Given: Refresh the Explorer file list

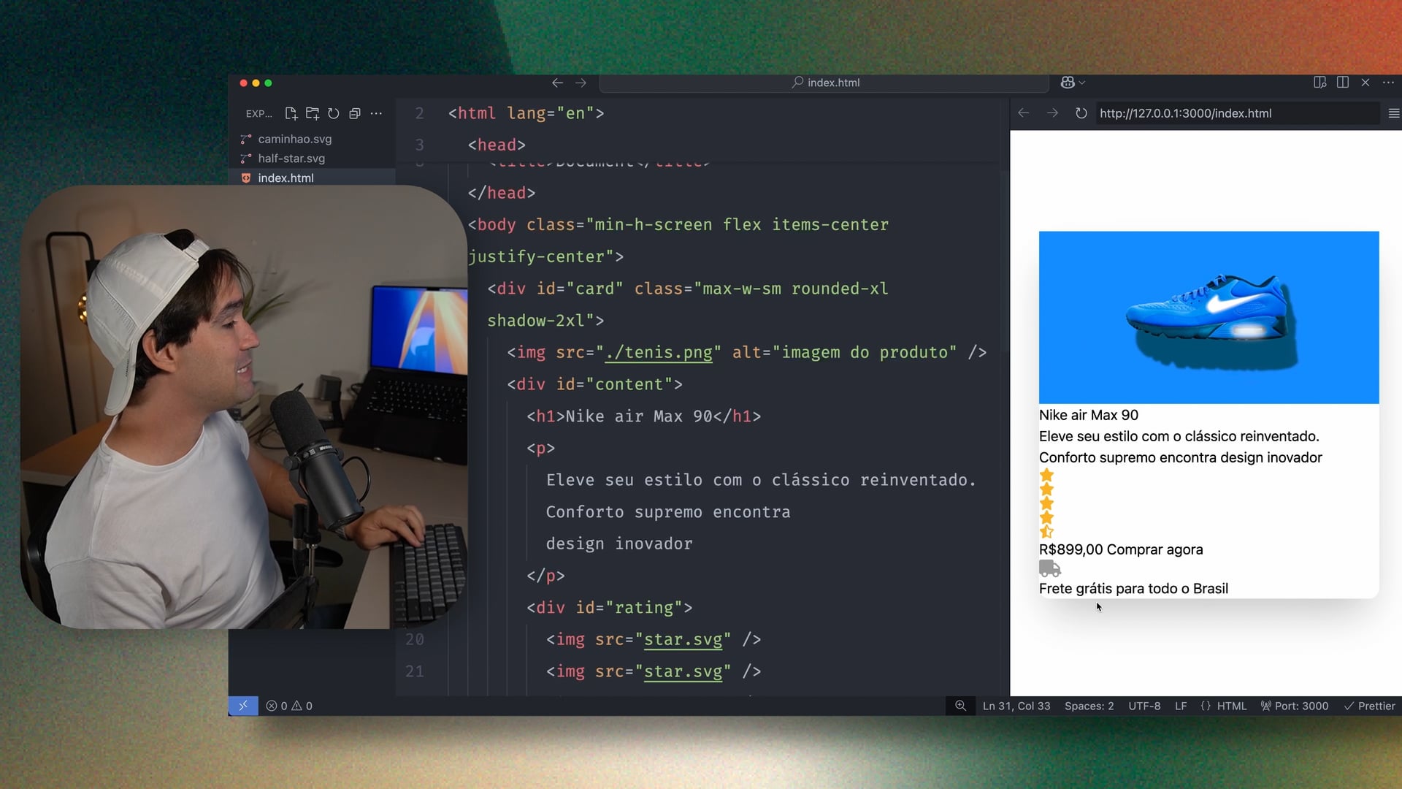Looking at the screenshot, I should tap(334, 113).
